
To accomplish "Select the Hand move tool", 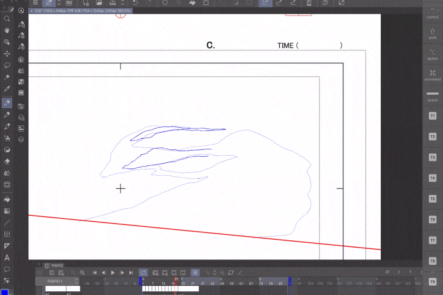I will (x=7, y=31).
